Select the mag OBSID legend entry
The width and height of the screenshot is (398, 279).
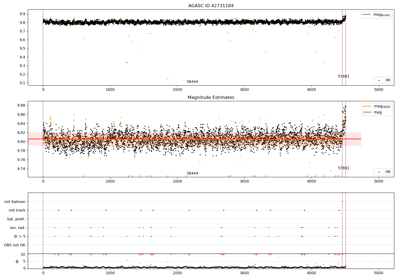377,106
